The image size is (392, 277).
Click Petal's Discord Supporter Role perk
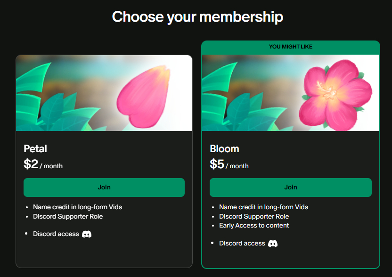coord(68,217)
